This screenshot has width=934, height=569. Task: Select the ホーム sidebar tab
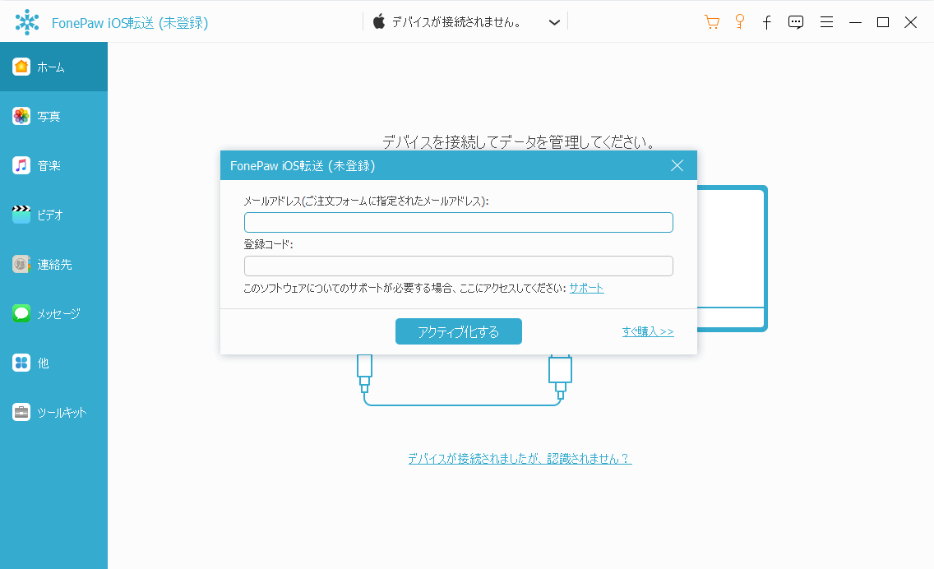click(x=53, y=67)
